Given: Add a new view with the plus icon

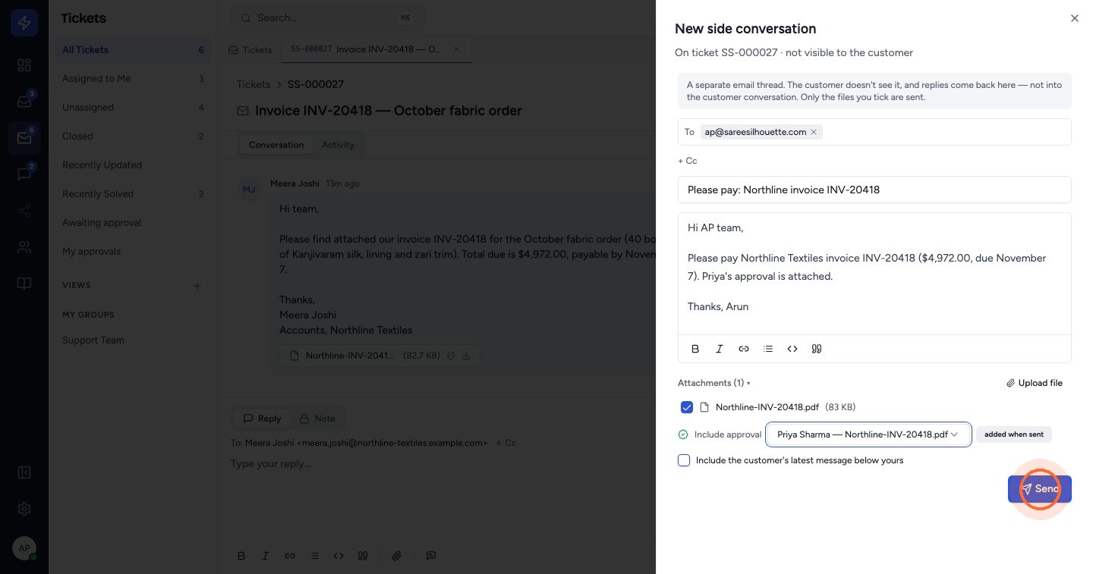Looking at the screenshot, I should pos(197,286).
